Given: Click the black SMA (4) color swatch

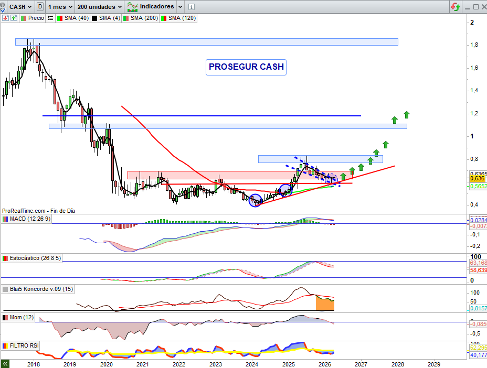Looking at the screenshot, I should tap(94, 18).
